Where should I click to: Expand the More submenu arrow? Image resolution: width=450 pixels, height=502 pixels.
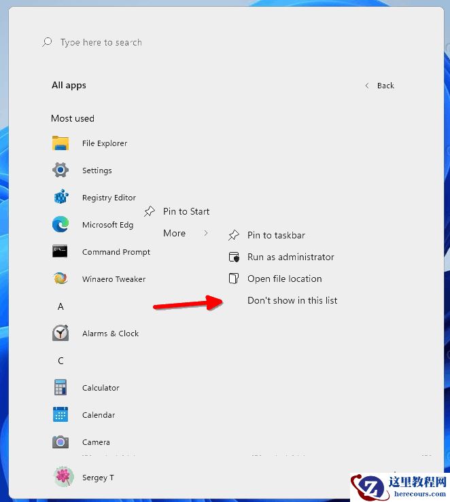pyautogui.click(x=206, y=233)
